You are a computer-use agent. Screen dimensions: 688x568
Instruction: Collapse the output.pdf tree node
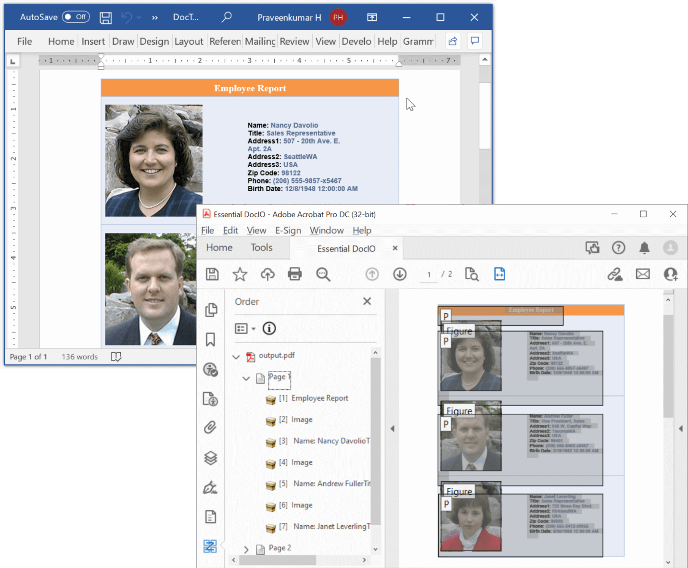click(x=236, y=357)
